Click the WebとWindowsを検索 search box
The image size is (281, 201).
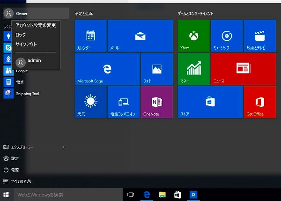click(x=68, y=195)
